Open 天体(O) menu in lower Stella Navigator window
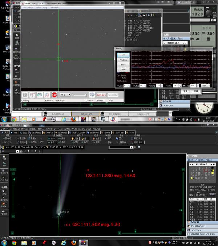 49,129
